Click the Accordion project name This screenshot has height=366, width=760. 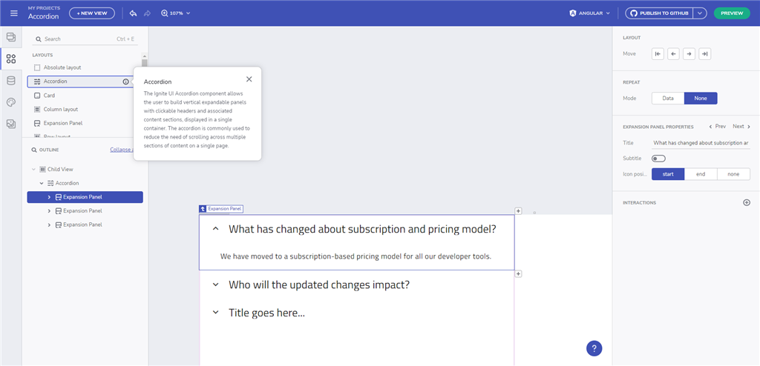(x=43, y=16)
